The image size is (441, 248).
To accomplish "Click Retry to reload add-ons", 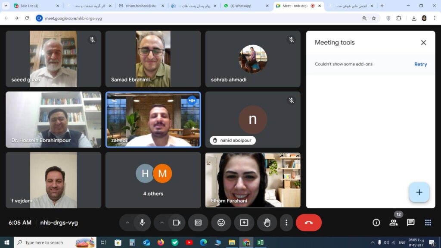I will pyautogui.click(x=420, y=64).
